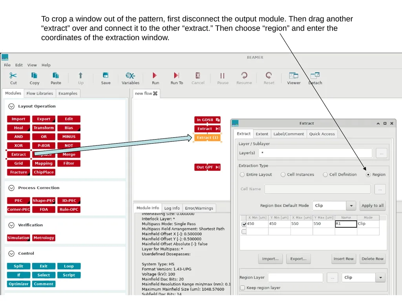Click the Paste toolbar icon
Screen dimensions: 402x301
(x=56, y=76)
